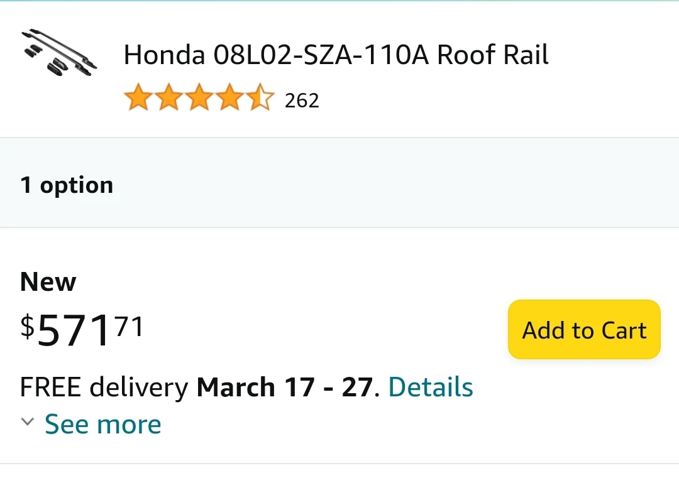Add the Honda roof rail to cart
679x478 pixels.
coord(583,329)
